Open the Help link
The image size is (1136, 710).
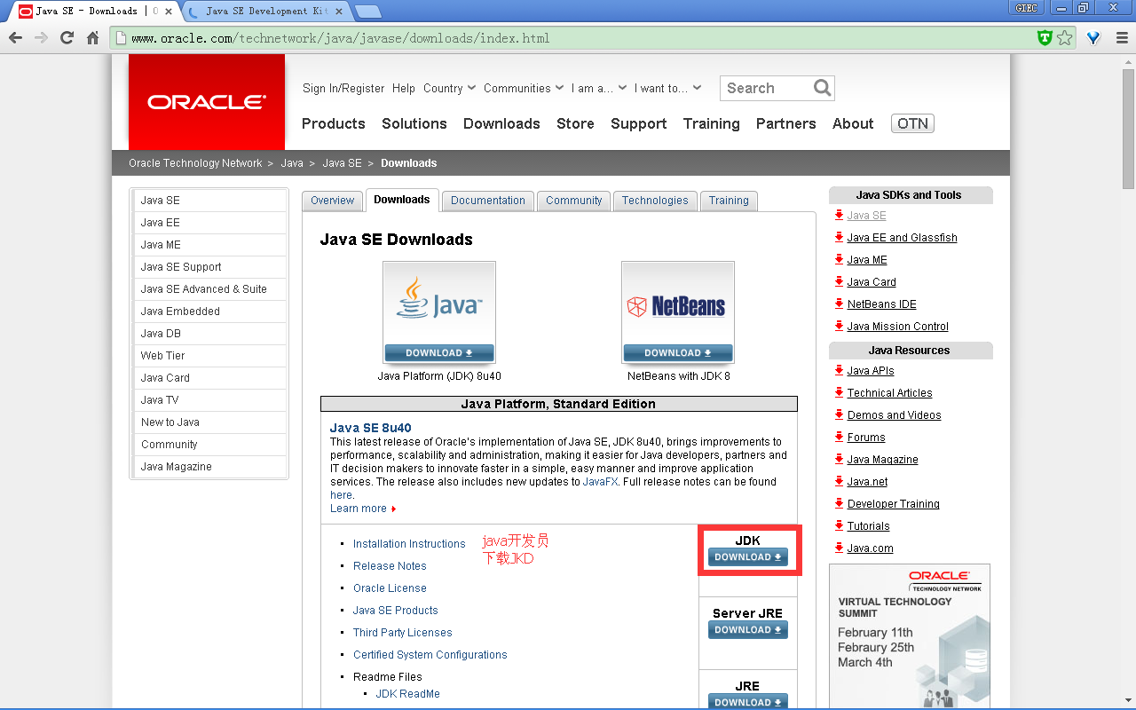(404, 88)
